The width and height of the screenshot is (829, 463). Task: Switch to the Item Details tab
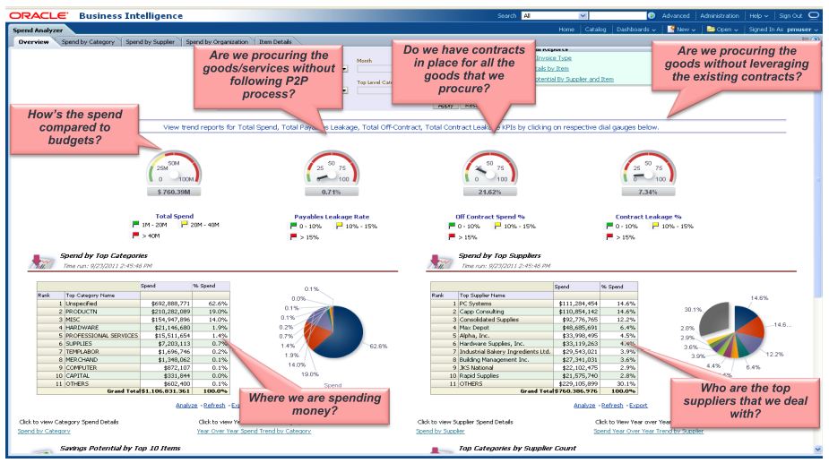point(275,42)
